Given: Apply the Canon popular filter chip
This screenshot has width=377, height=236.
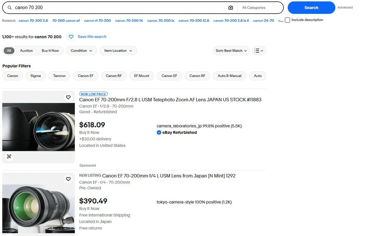Looking at the screenshot, I should (12, 76).
